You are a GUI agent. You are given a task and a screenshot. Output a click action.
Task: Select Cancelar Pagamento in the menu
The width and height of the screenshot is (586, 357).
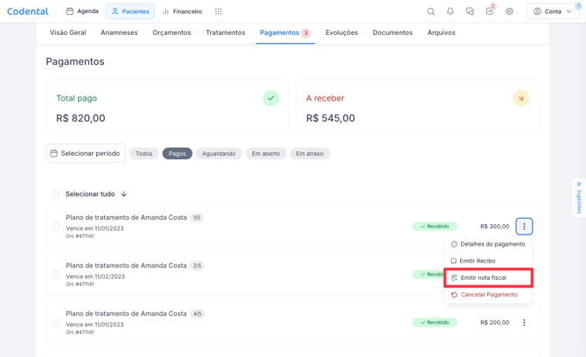tap(488, 295)
